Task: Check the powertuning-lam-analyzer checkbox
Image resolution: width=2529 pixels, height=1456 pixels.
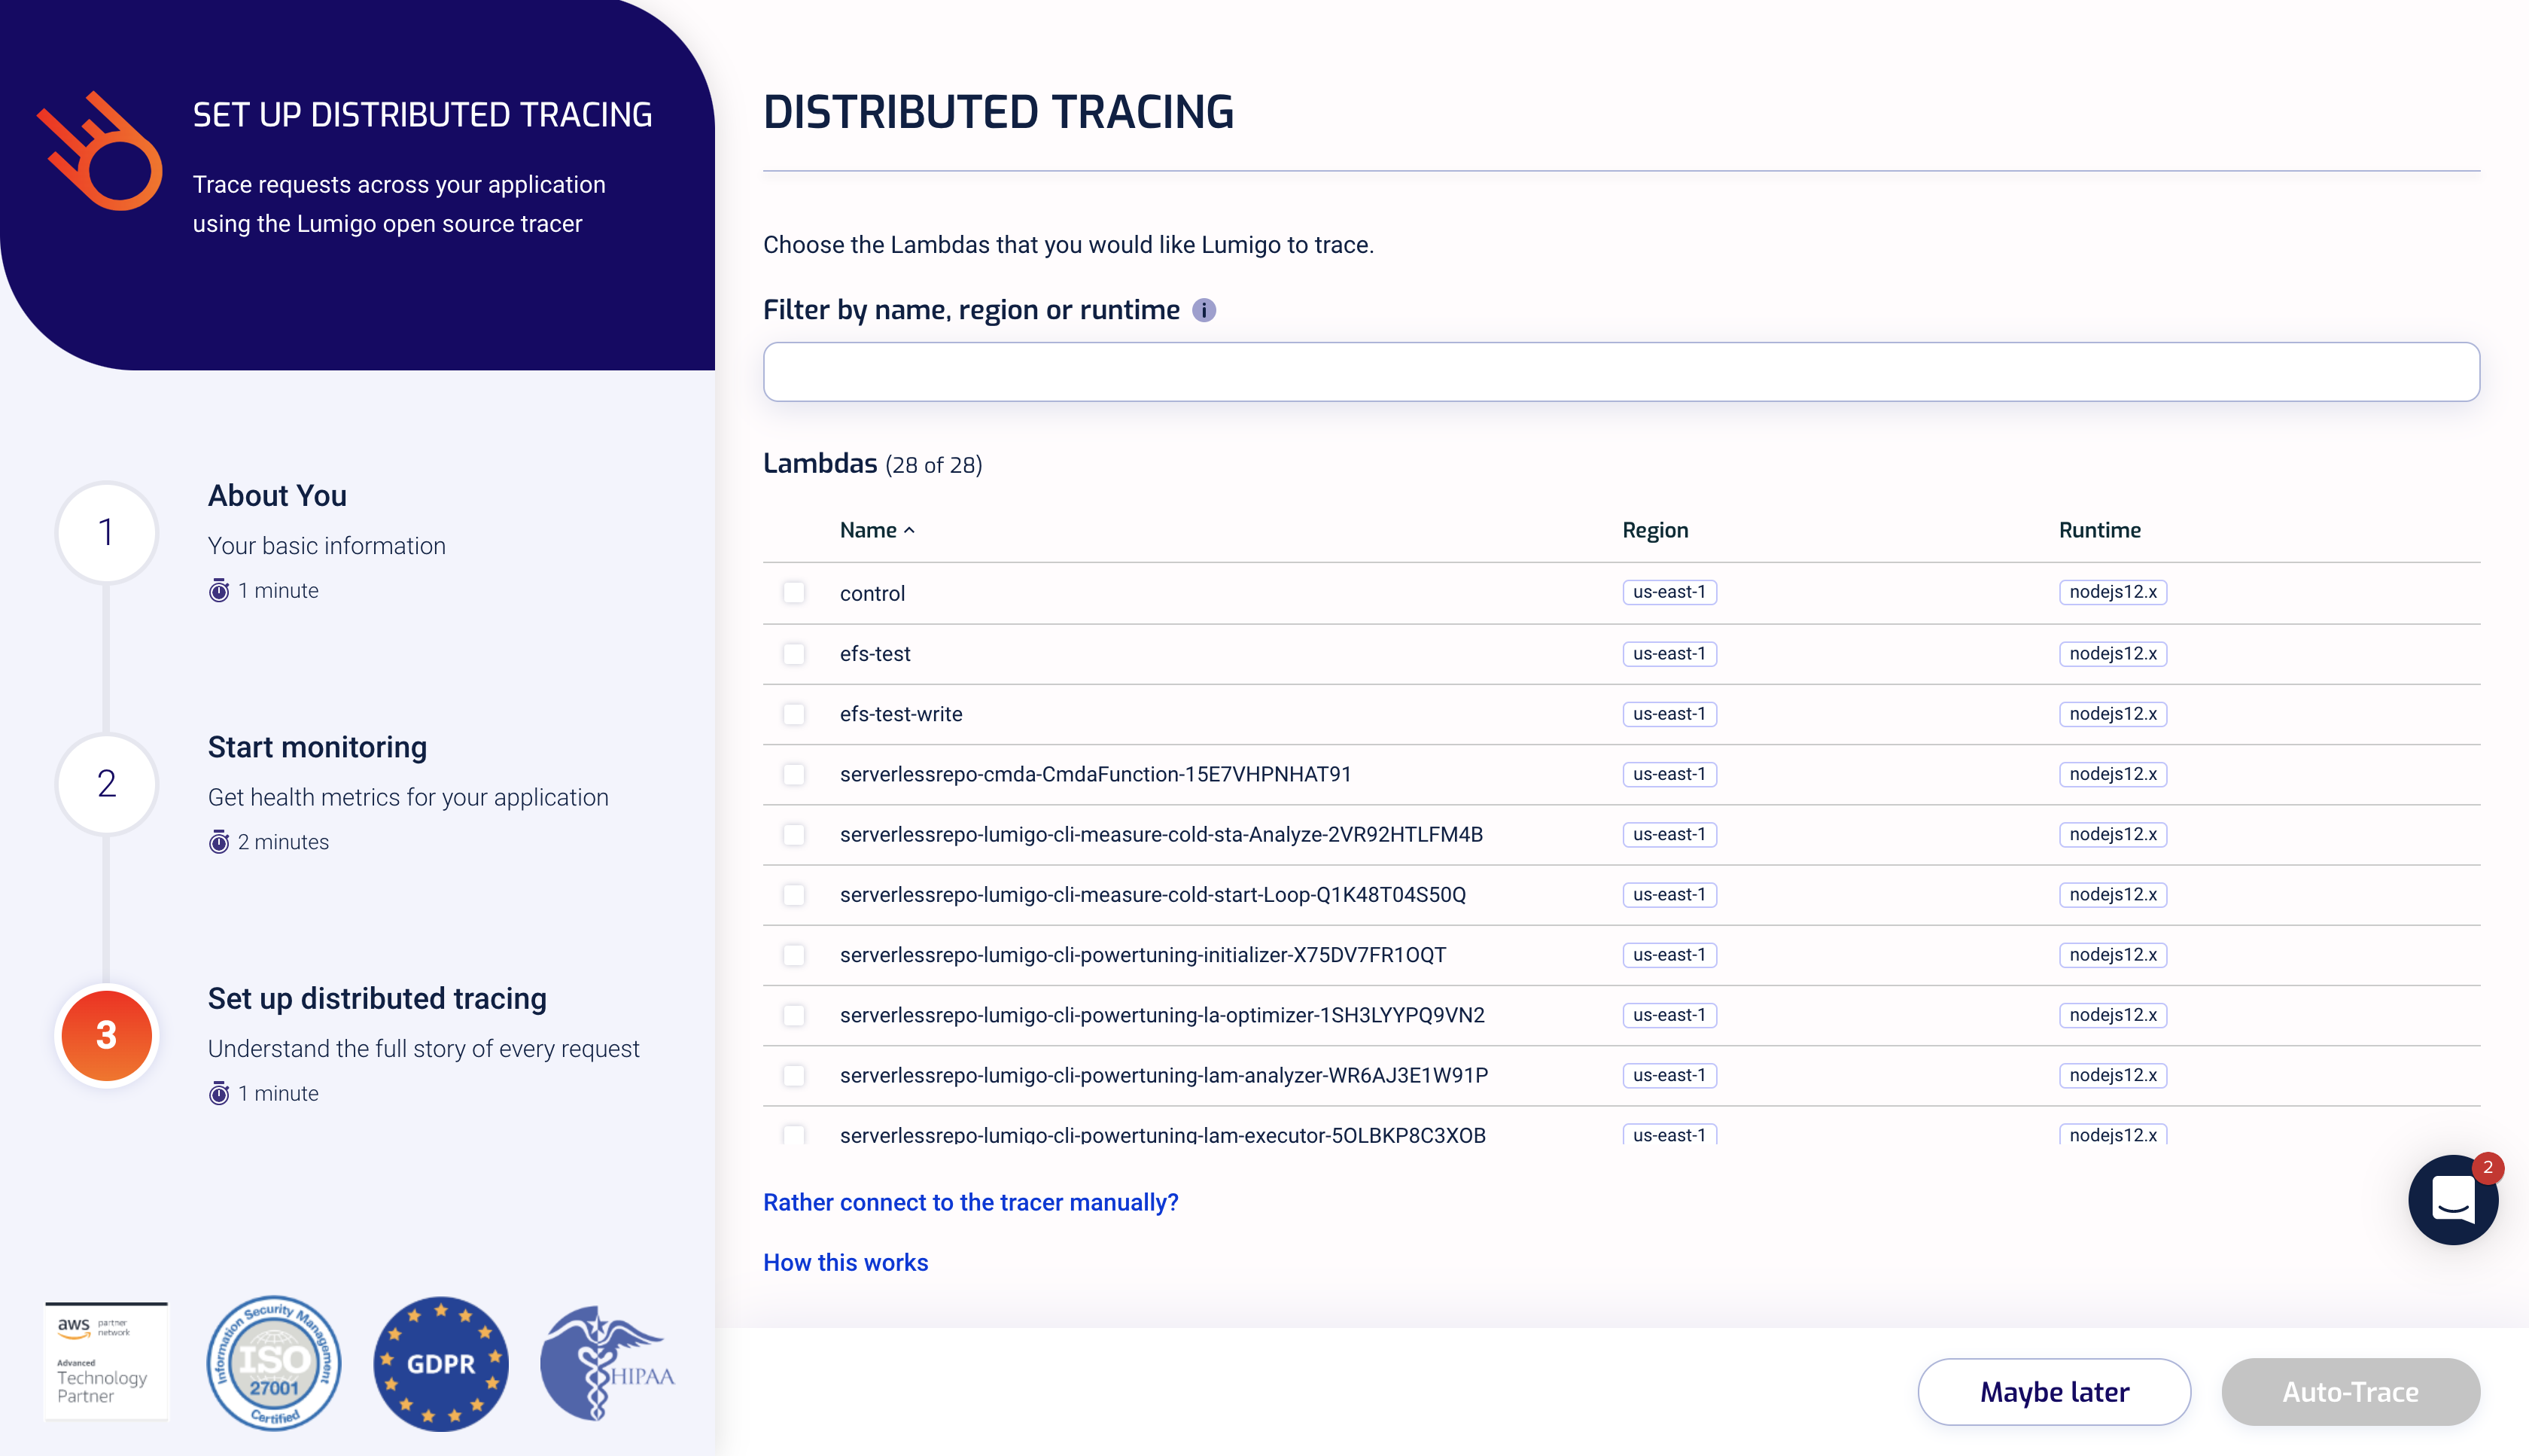Action: tap(793, 1075)
